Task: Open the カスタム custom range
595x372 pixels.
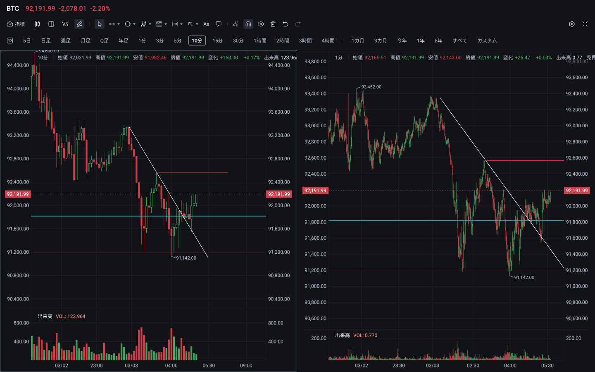Action: 487,41
